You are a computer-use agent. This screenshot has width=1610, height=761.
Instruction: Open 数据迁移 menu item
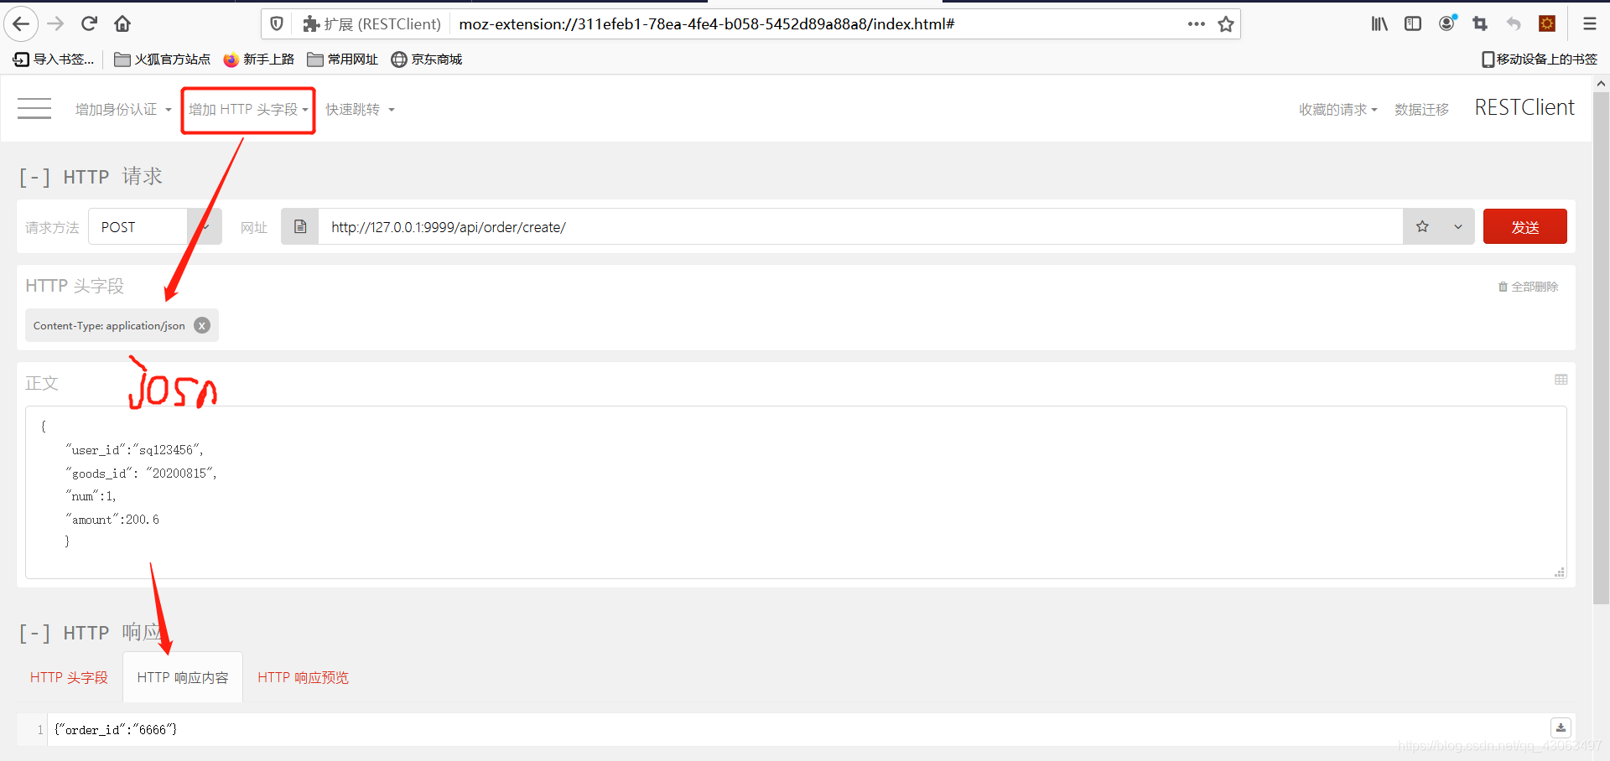(1421, 110)
